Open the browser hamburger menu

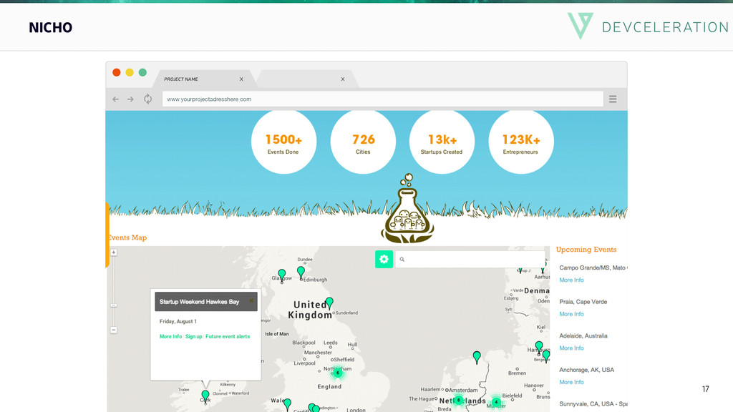click(613, 99)
